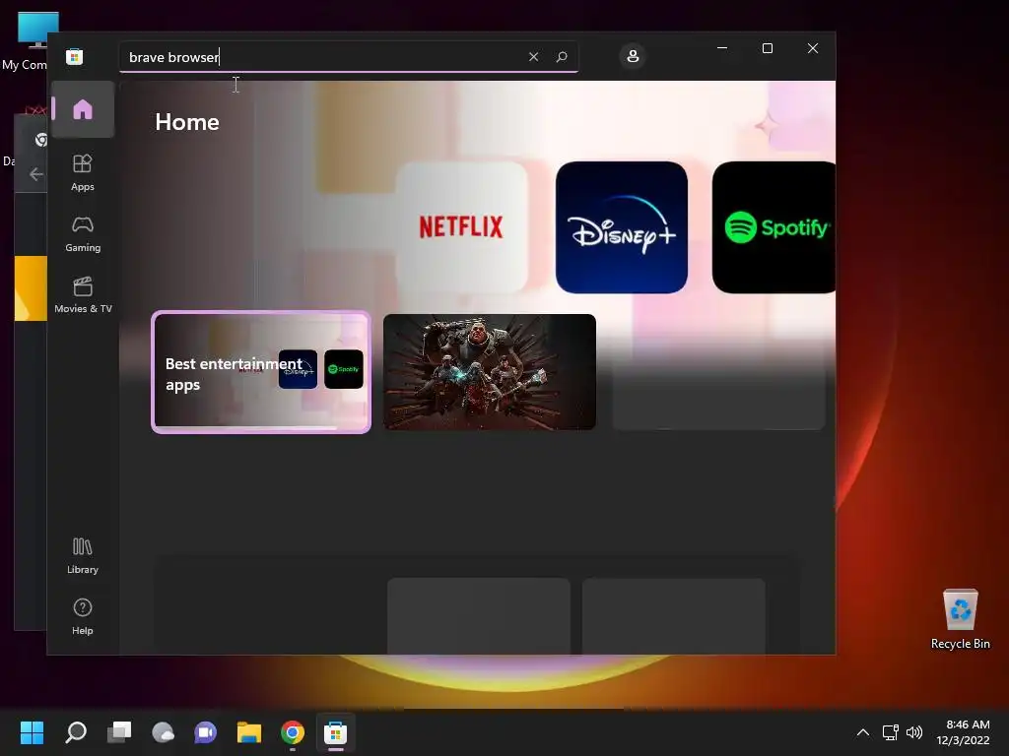Show hidden system tray icons

(863, 732)
